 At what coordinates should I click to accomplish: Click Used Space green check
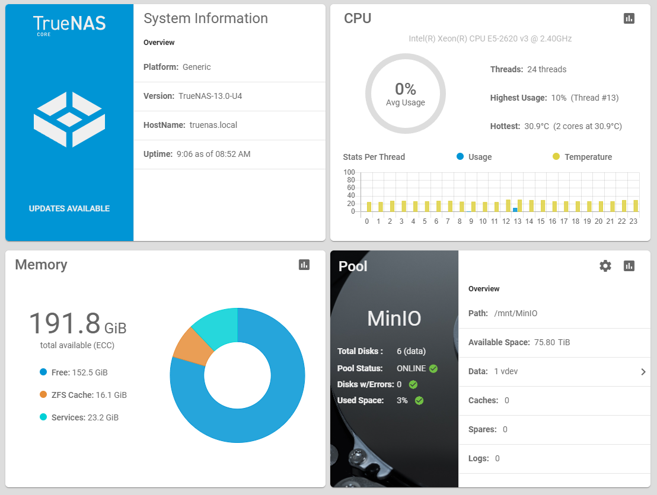click(x=419, y=401)
